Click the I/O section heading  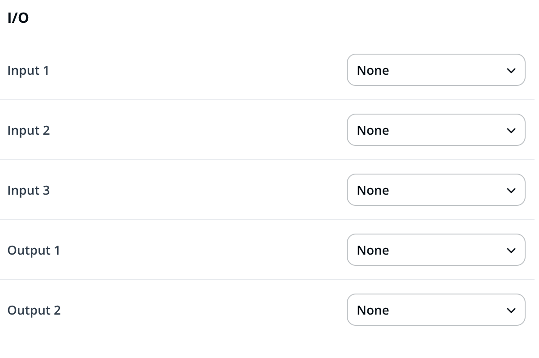18,18
